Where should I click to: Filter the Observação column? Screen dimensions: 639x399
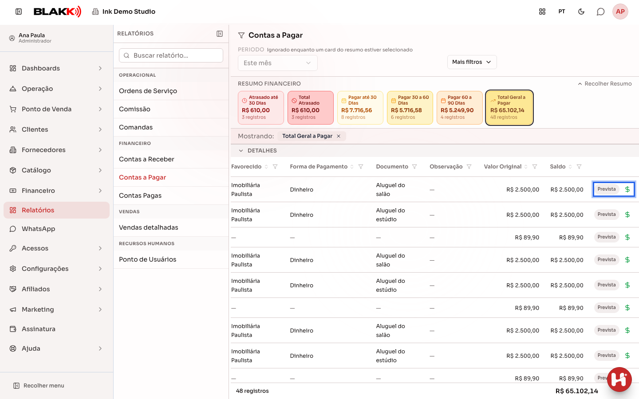coord(469,167)
